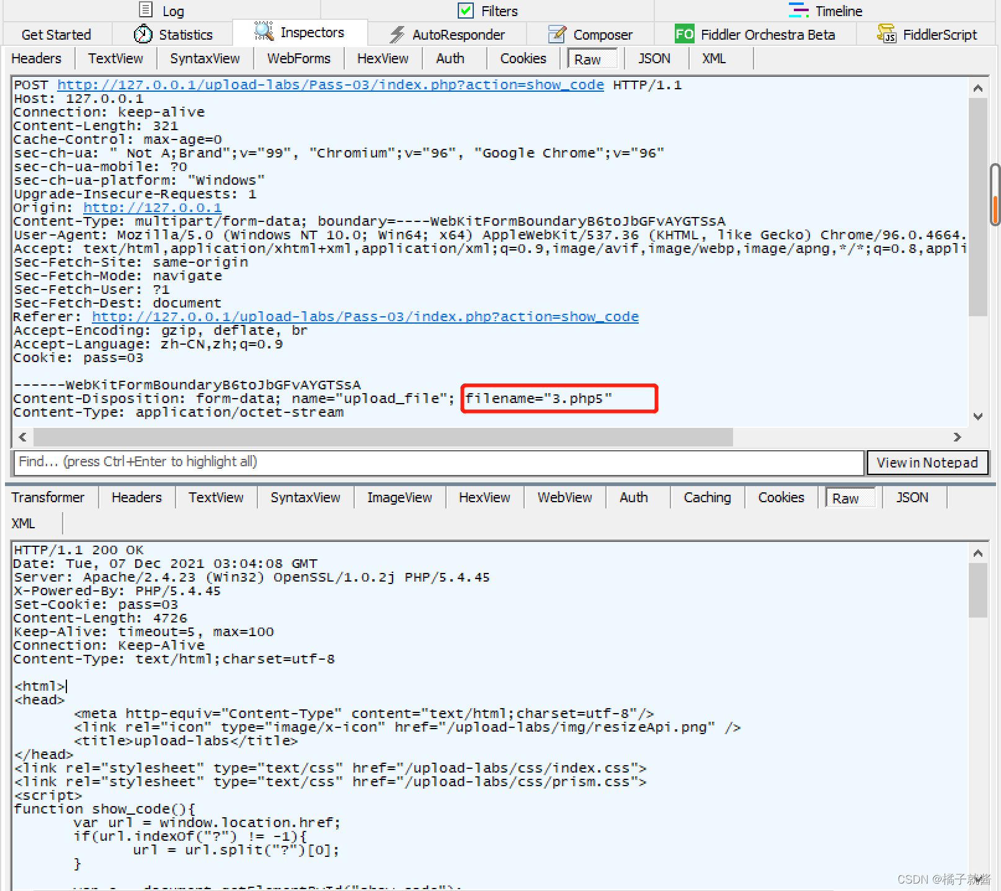Screen dimensions: 1001x891
Task: Select request JSON tab
Action: [x=654, y=58]
